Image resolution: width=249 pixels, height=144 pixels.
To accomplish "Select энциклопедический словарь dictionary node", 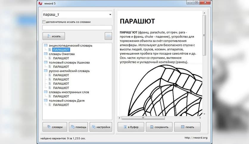I will [x=70, y=46].
